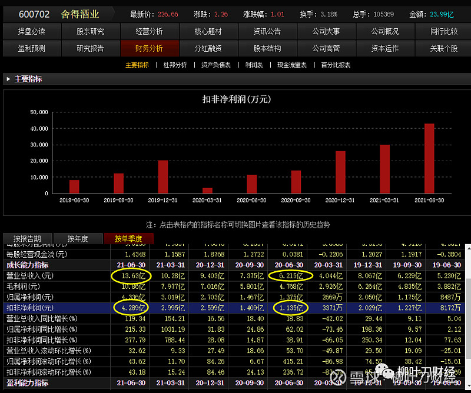Click 20-03-31 column header in 成长能力指标
The image size is (471, 393).
pos(329,265)
